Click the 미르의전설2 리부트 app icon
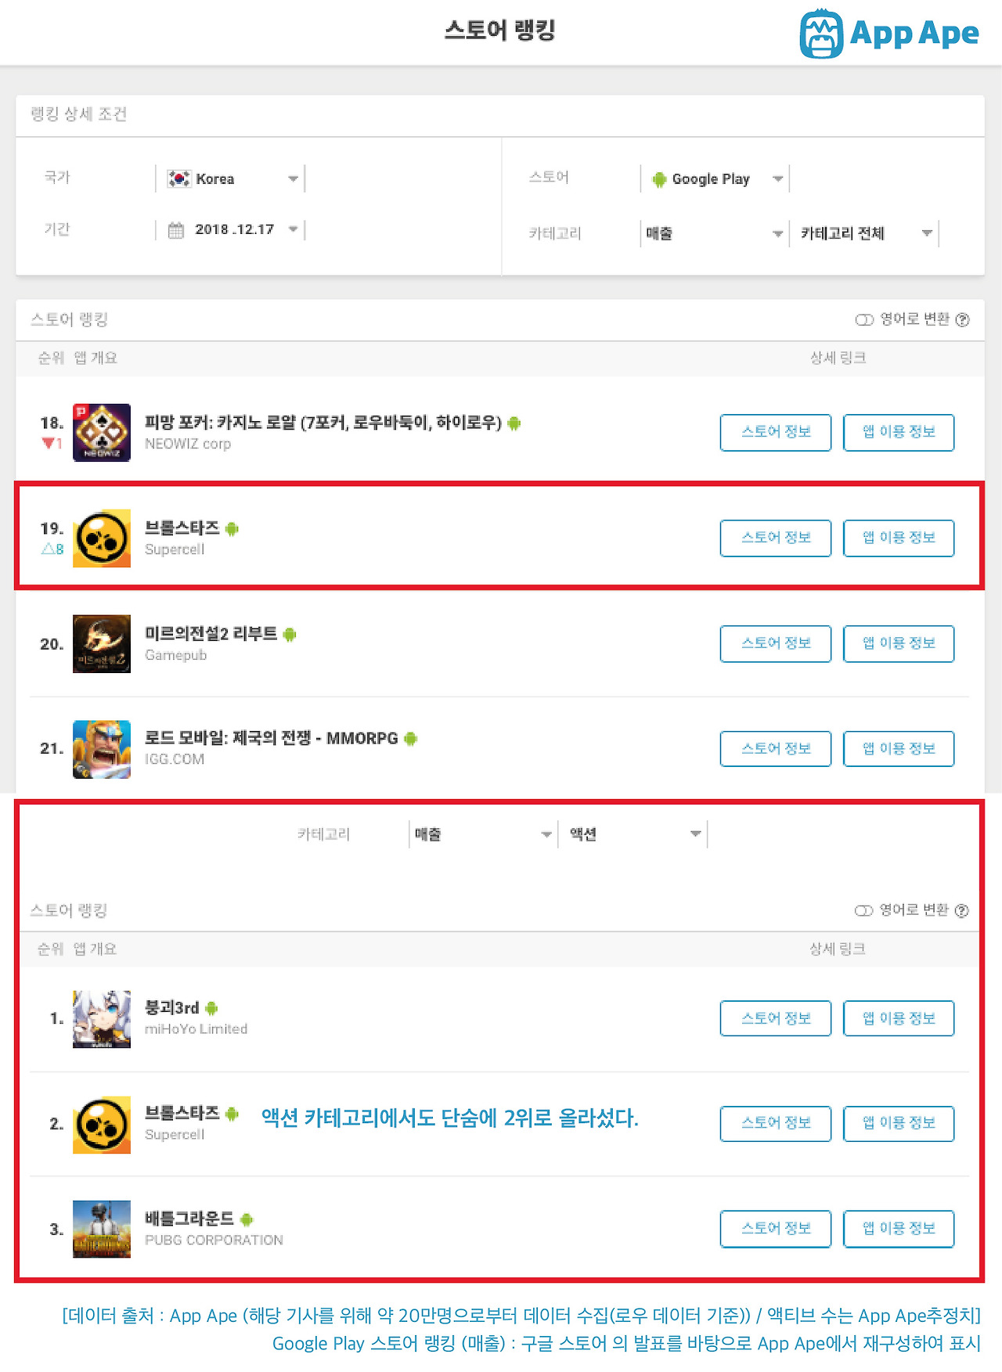The width and height of the screenshot is (1002, 1372). point(102,644)
